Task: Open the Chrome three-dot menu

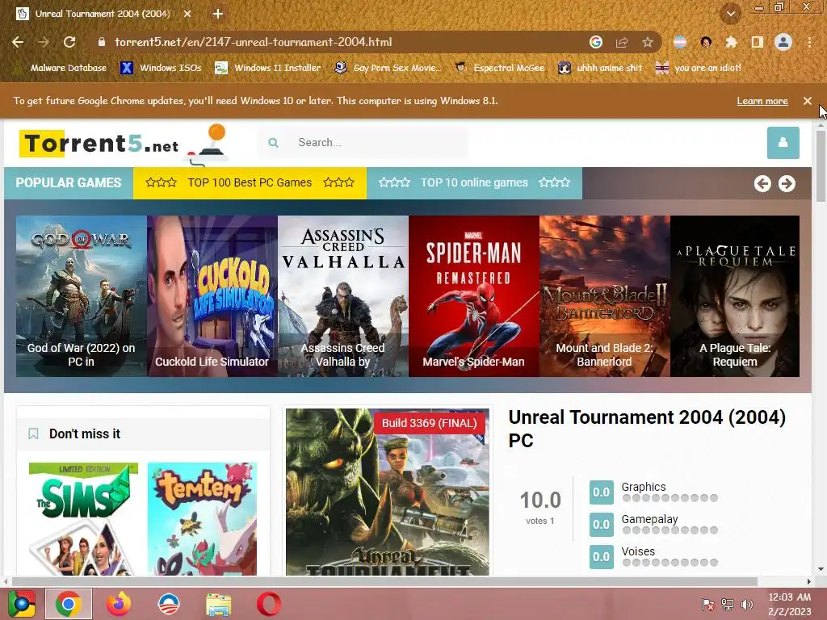Action: point(809,42)
